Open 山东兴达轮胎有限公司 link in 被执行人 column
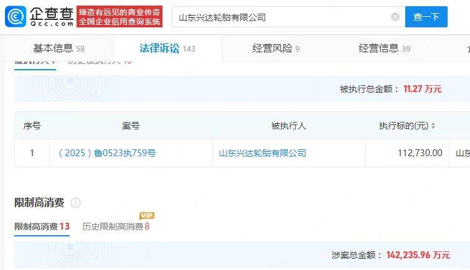Image resolution: width=470 pixels, height=270 pixels. [263, 153]
